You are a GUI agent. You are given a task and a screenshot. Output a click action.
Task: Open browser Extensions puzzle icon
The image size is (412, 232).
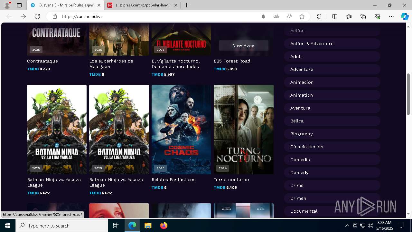[319, 16]
